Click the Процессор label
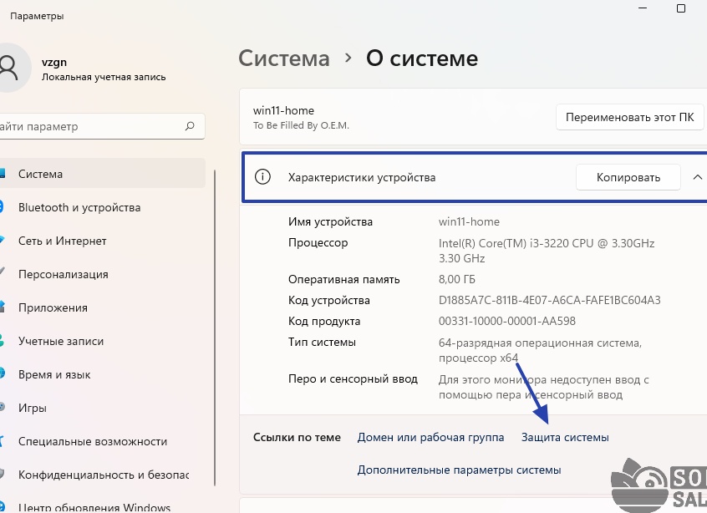707x513 pixels. pos(318,243)
